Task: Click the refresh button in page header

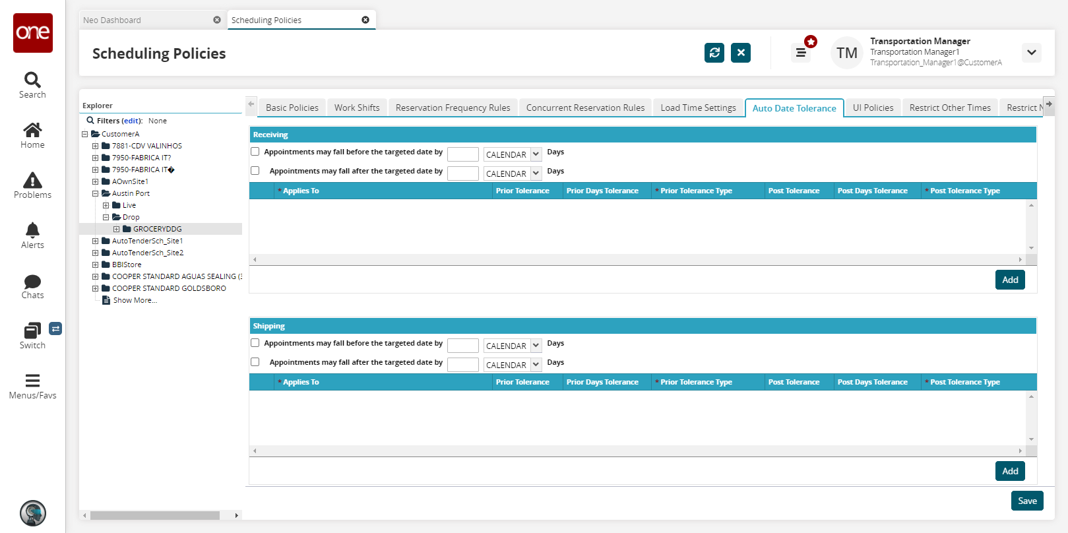Action: [x=714, y=53]
